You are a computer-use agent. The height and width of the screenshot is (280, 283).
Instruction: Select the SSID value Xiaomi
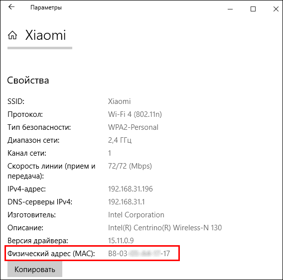[119, 101]
